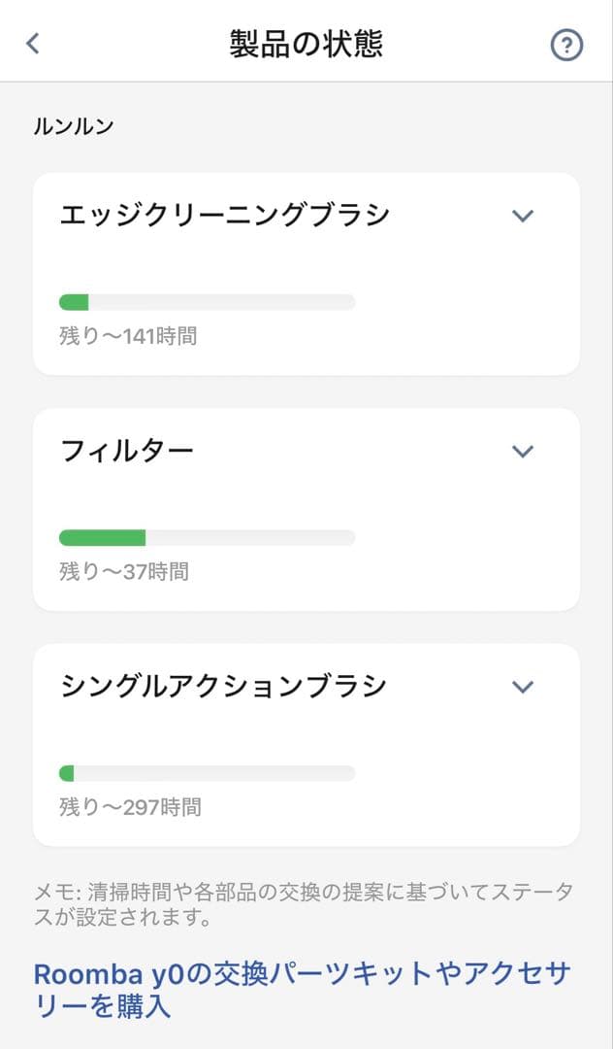Select the エッジクリーニングブラシ title text
The height and width of the screenshot is (1049, 613).
tap(225, 215)
